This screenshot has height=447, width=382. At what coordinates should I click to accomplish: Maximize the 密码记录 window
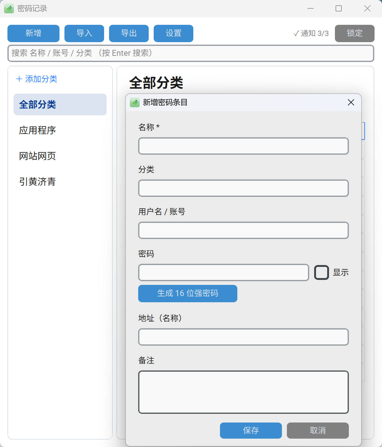point(339,8)
